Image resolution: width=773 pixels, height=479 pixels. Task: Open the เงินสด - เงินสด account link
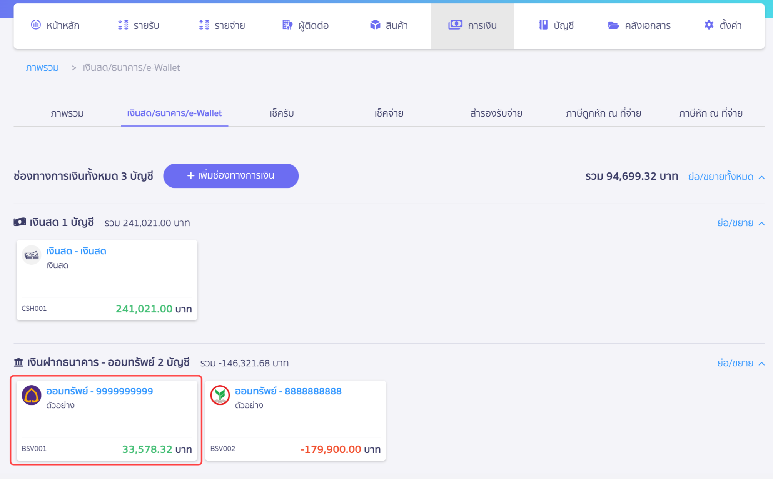pos(76,251)
